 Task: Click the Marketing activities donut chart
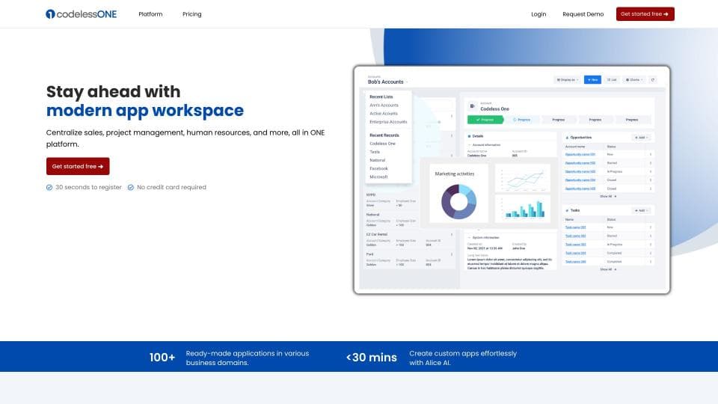tap(458, 201)
